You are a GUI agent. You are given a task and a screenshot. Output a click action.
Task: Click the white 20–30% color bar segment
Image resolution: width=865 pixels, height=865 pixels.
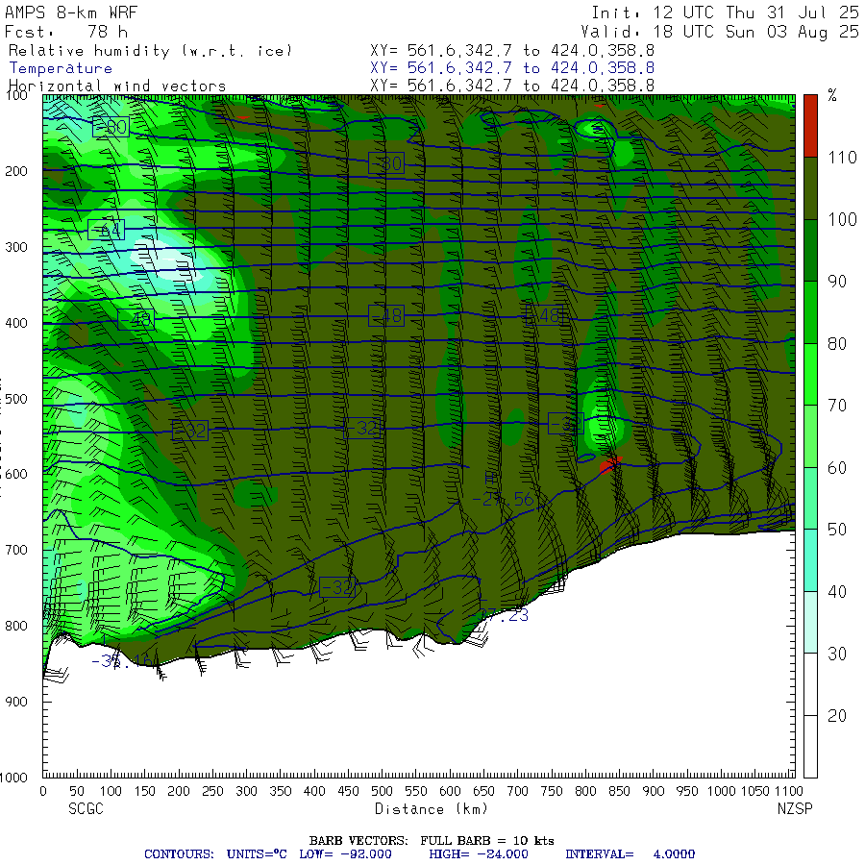[810, 684]
